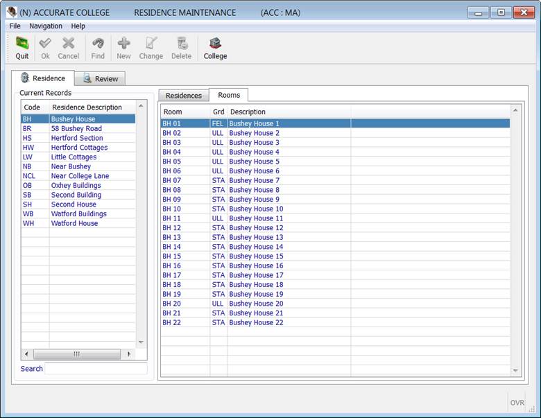
Task: Open the Help menu
Action: pyautogui.click(x=78, y=26)
